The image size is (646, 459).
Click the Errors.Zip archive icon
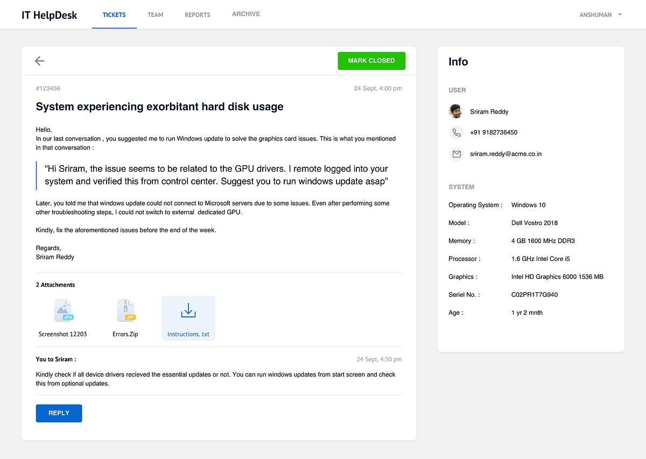[x=125, y=310]
